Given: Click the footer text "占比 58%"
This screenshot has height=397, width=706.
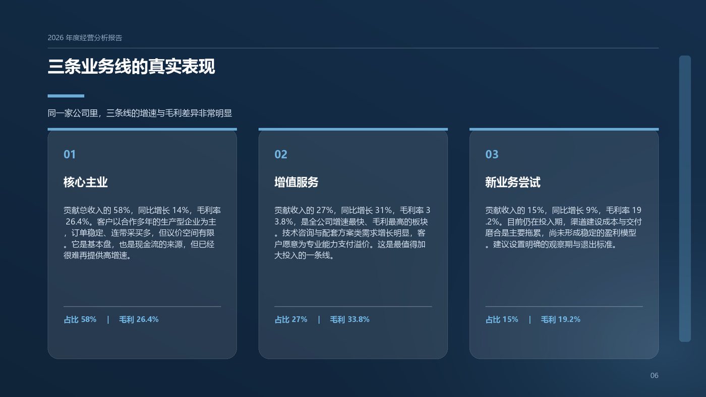Looking at the screenshot, I should 80,319.
